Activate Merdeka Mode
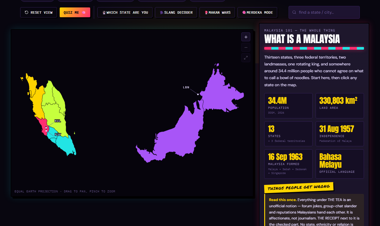380x226 pixels. [x=257, y=12]
